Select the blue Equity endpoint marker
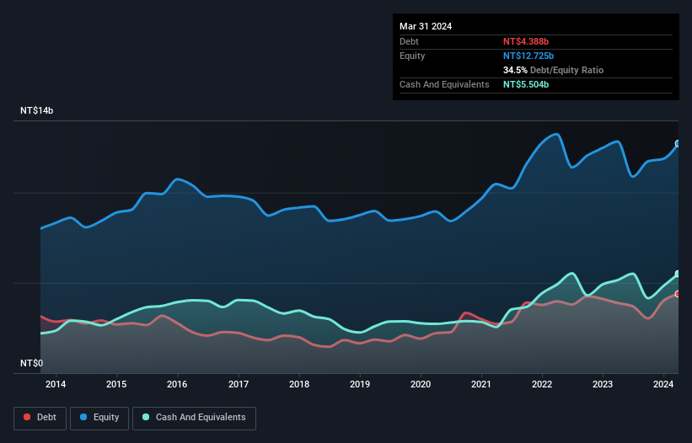 click(678, 144)
